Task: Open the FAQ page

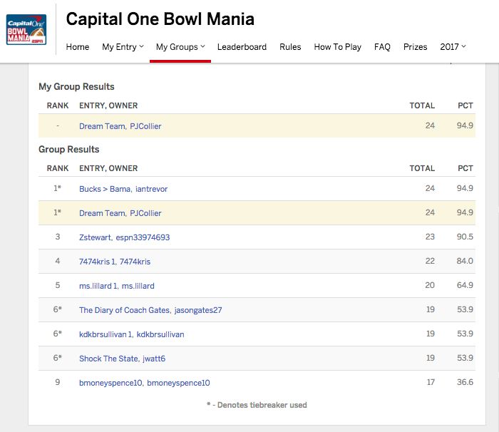Action: [x=382, y=47]
